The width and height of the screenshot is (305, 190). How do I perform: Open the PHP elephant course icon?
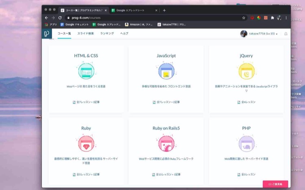pos(246,144)
